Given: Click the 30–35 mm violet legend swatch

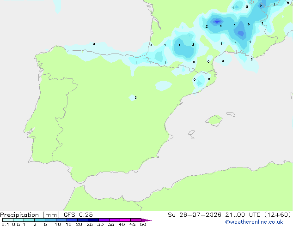Looking at the screenshot, I should [104, 220].
